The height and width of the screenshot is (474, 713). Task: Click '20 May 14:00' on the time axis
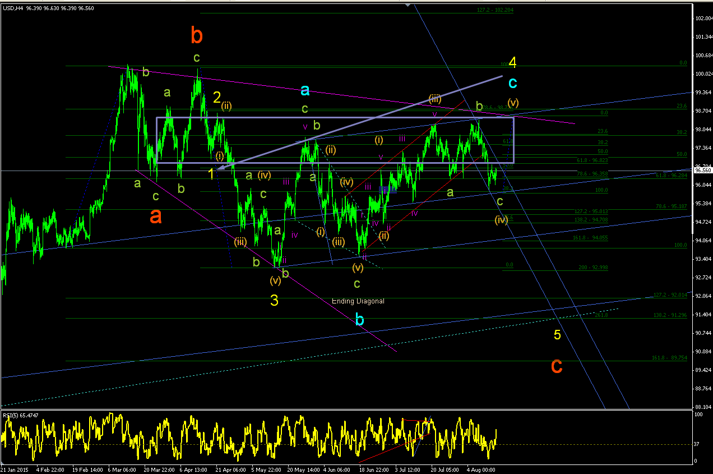click(302, 469)
